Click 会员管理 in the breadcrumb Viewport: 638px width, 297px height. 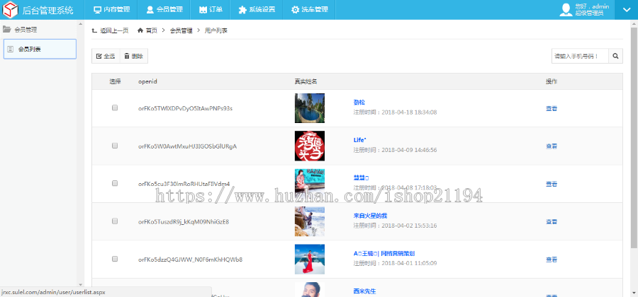tap(181, 30)
